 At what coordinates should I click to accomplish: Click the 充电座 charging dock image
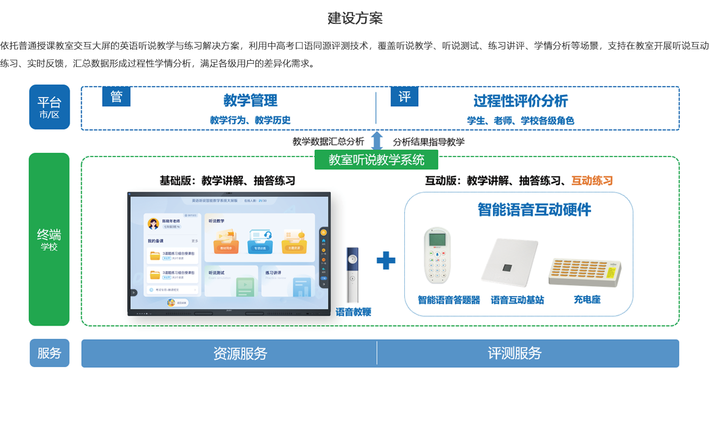(x=585, y=272)
